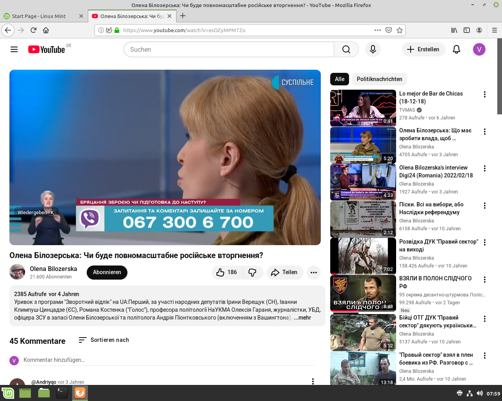
Task: Toggle Firefox sidebar view icon
Action: coord(467,30)
